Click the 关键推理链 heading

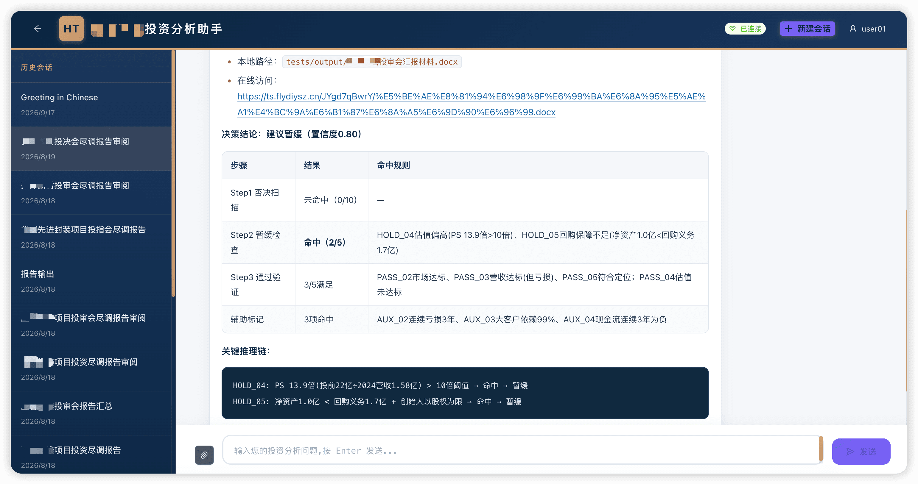(246, 351)
